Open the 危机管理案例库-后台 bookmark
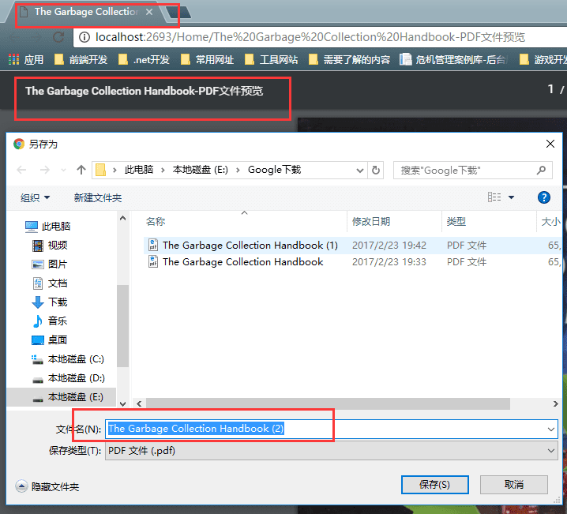The width and height of the screenshot is (567, 514). click(455, 59)
